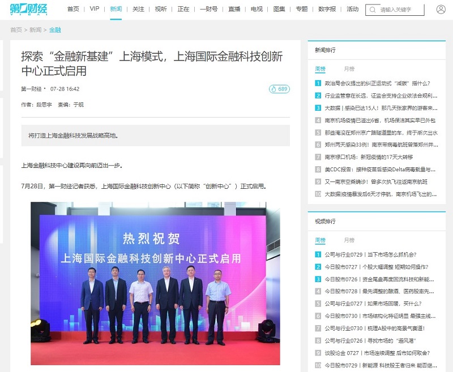Open news rank 2 about 行业监管

(381, 96)
